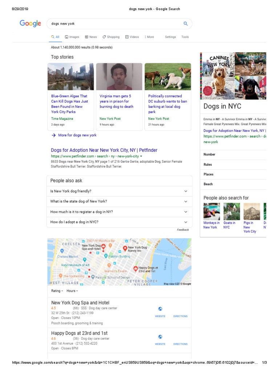279x372 pixels.
Task: Click the dogs playing on grass thumbnail
Action: coord(168,77)
